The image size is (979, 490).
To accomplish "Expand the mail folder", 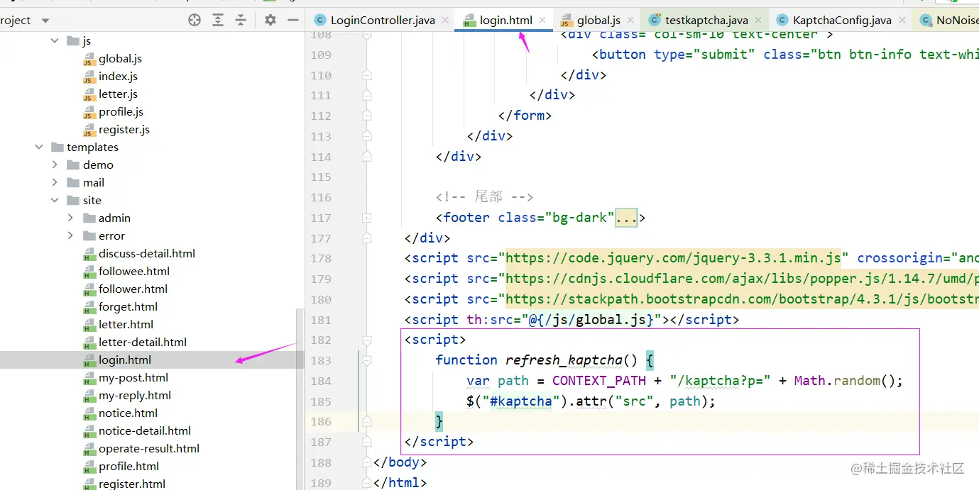I will point(55,183).
